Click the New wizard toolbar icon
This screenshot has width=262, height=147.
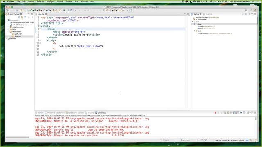click(7, 10)
